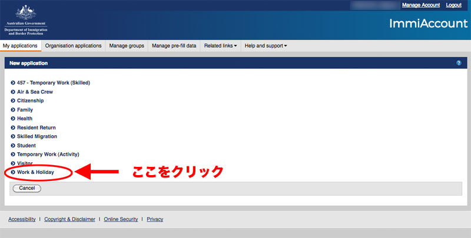Expand the arrow icon beside Visitor
The width and height of the screenshot is (471, 238).
point(13,163)
